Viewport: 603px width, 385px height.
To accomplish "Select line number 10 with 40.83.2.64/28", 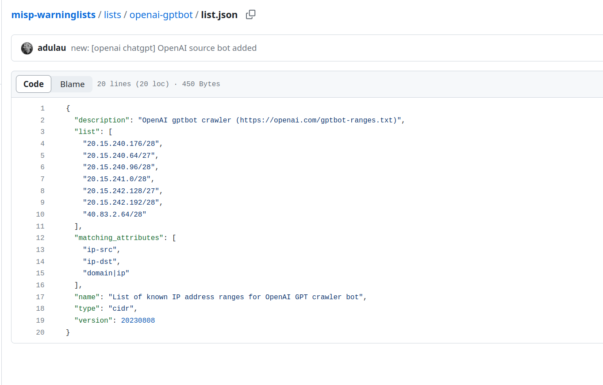I will coord(40,214).
